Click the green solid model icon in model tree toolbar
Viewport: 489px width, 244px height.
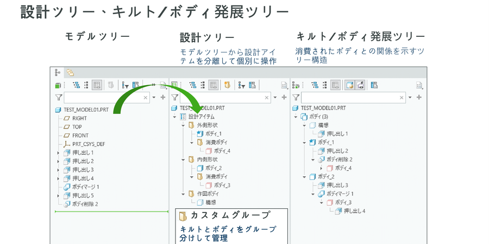(x=58, y=85)
